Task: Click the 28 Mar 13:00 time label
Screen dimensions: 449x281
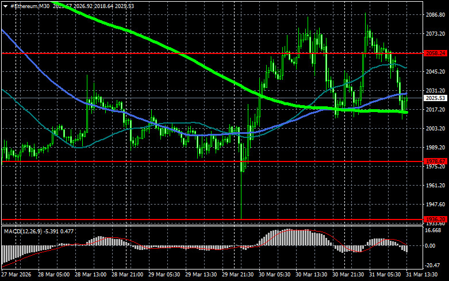Action: (x=90, y=275)
